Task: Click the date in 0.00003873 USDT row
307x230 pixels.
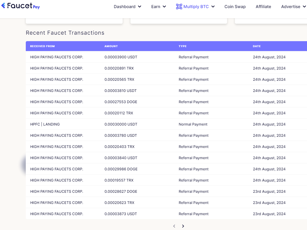Action: pyautogui.click(x=269, y=214)
